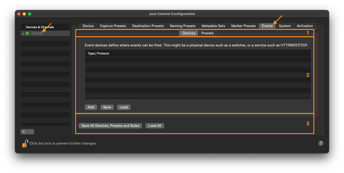Go to the Naming Presets tab
This screenshot has height=173, width=344.
(x=182, y=26)
